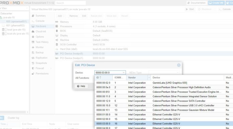
Task: Open the Vendor column header menu arrow
Action: click(x=149, y=77)
